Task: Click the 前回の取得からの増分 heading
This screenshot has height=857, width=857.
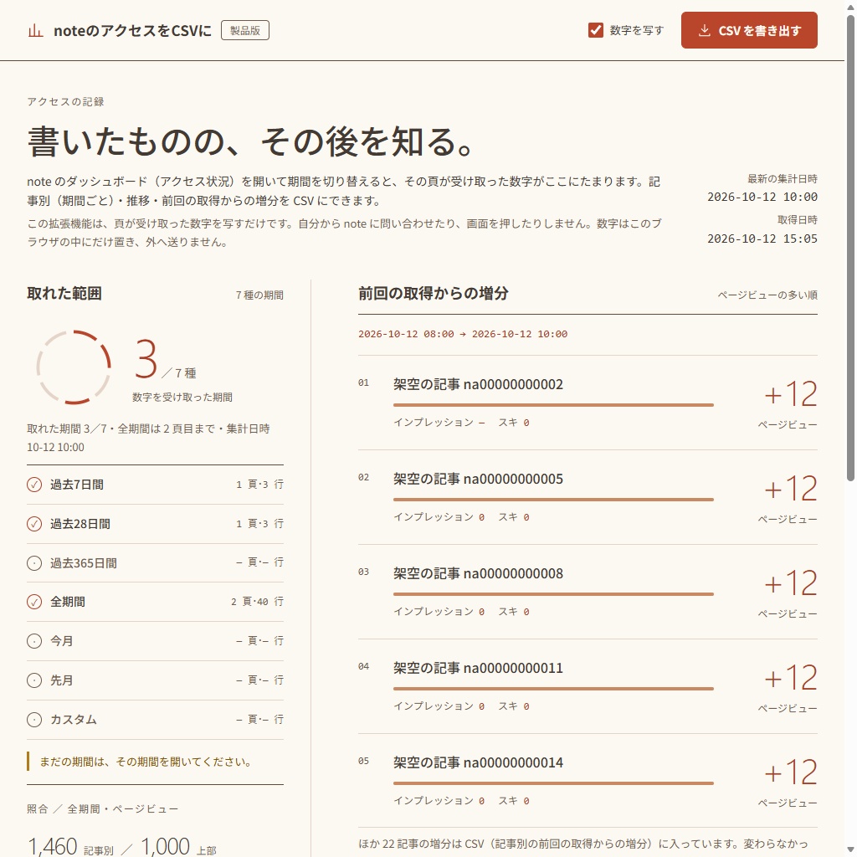Action: [434, 294]
